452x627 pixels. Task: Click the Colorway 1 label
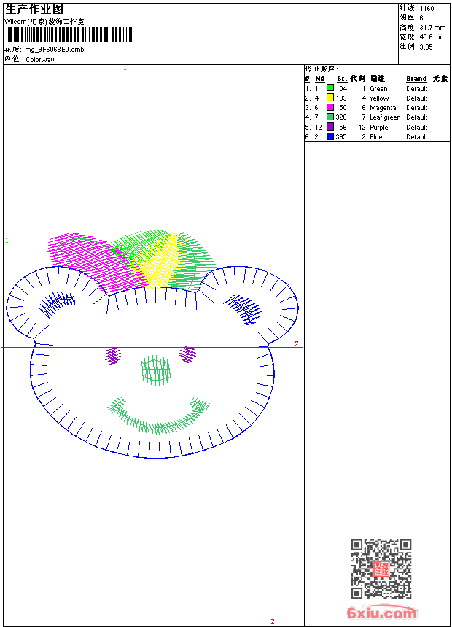click(42, 60)
